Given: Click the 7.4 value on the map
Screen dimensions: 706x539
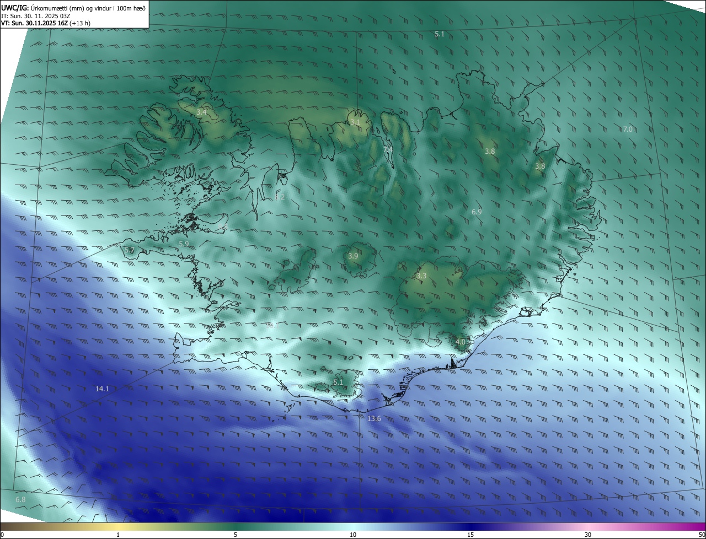Looking at the screenshot, I should [388, 149].
